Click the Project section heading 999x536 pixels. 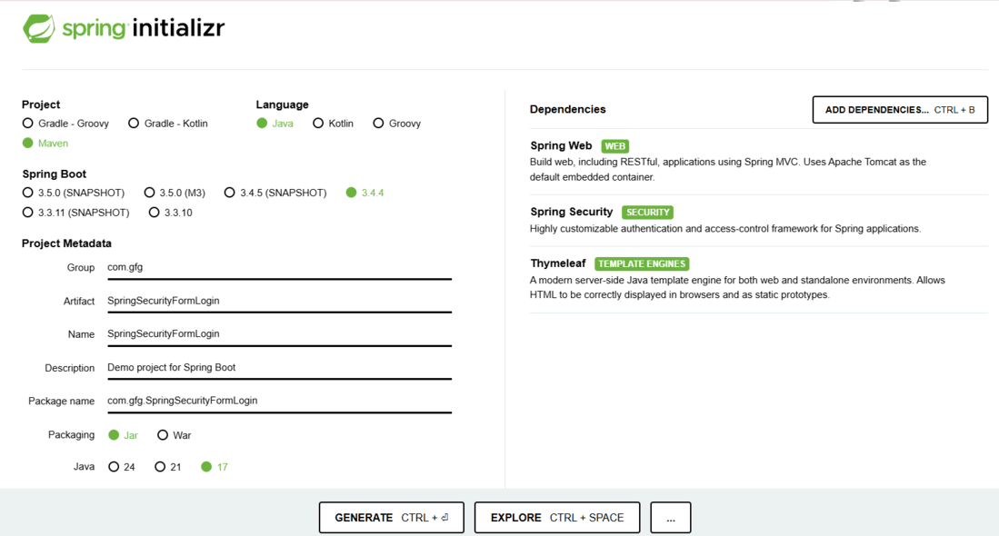[41, 104]
